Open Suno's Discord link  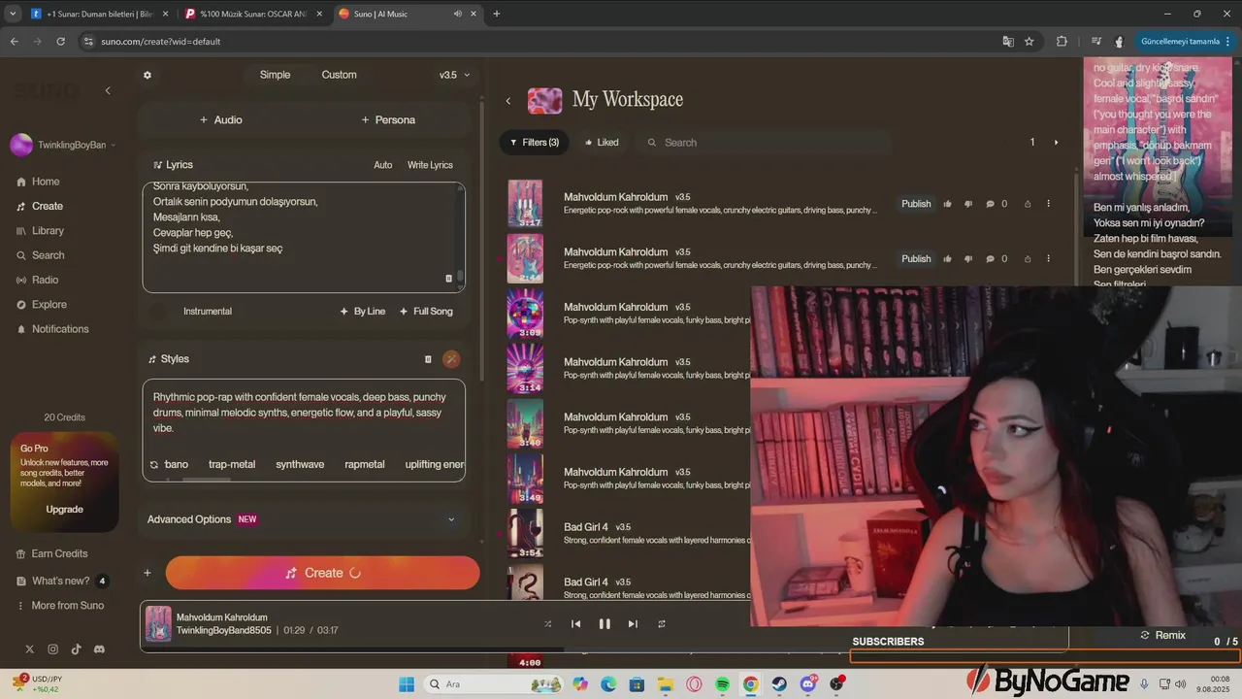point(99,649)
